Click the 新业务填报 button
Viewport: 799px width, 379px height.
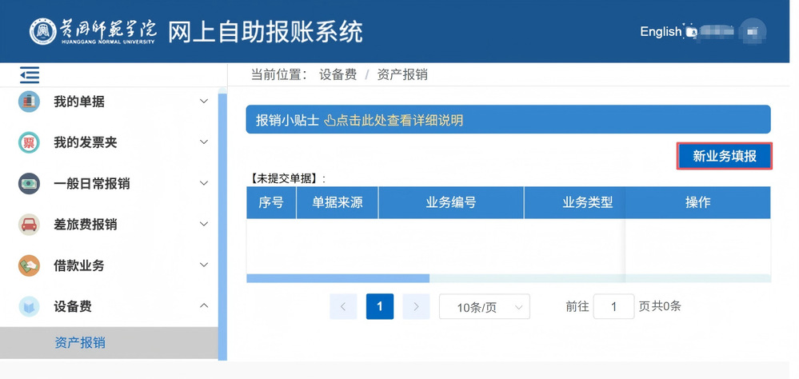(724, 156)
